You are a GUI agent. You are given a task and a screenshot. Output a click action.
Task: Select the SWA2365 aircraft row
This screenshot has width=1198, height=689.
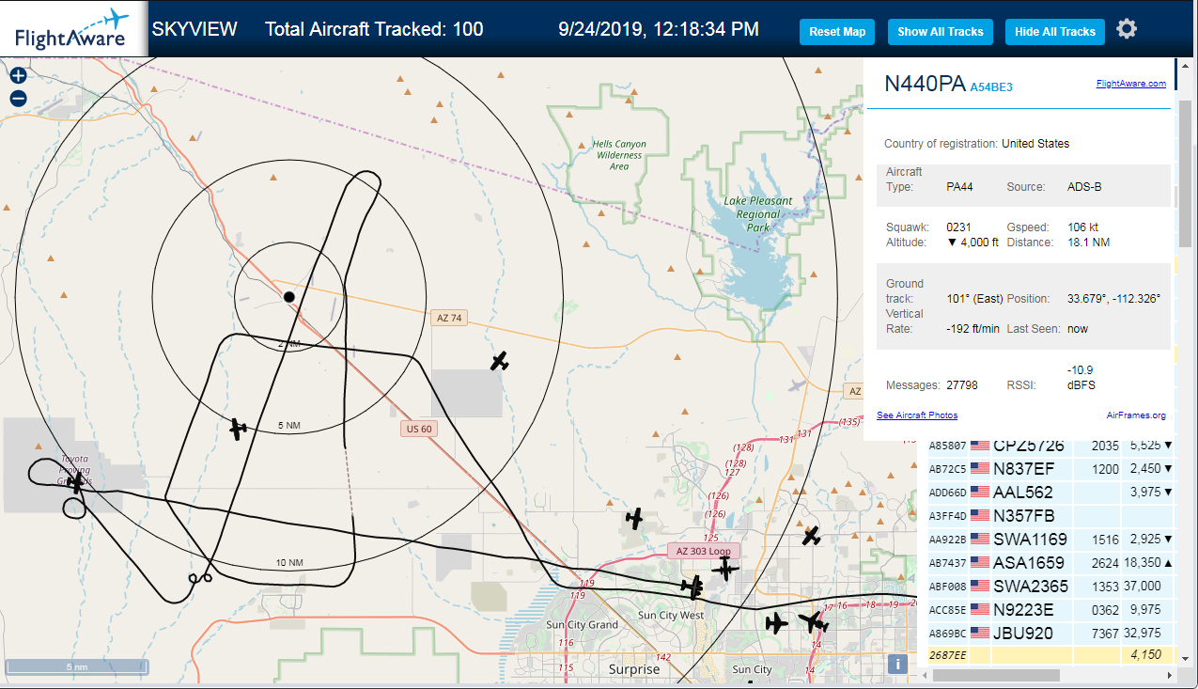click(x=1050, y=586)
